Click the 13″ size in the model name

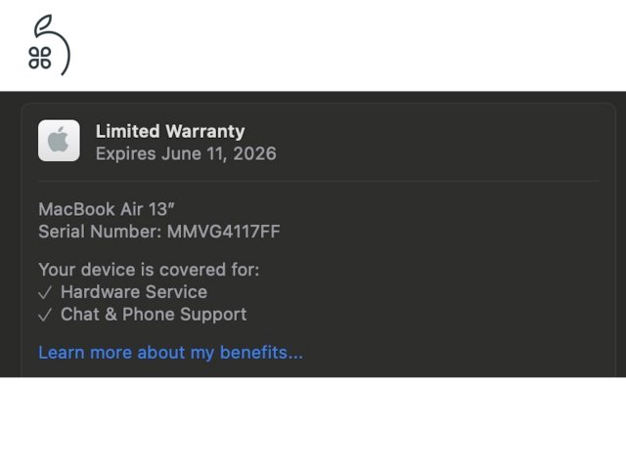(x=161, y=209)
